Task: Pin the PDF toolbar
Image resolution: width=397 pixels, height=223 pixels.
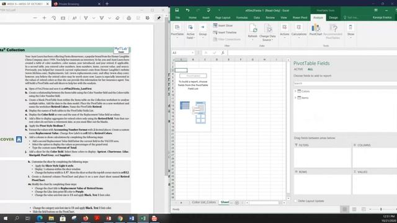Action: coord(159,18)
